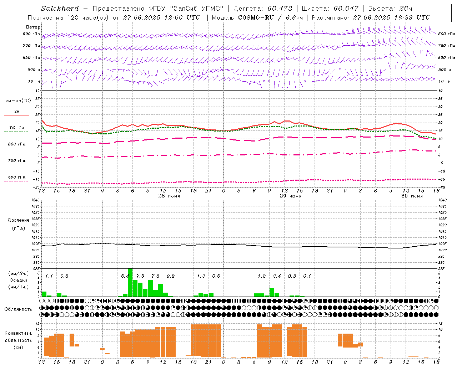
Task: Click the "(мм/1ч.)" unit label
Action: click(x=19, y=287)
